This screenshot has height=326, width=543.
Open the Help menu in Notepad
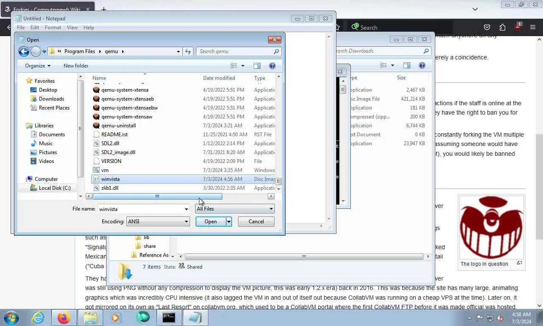click(x=89, y=28)
